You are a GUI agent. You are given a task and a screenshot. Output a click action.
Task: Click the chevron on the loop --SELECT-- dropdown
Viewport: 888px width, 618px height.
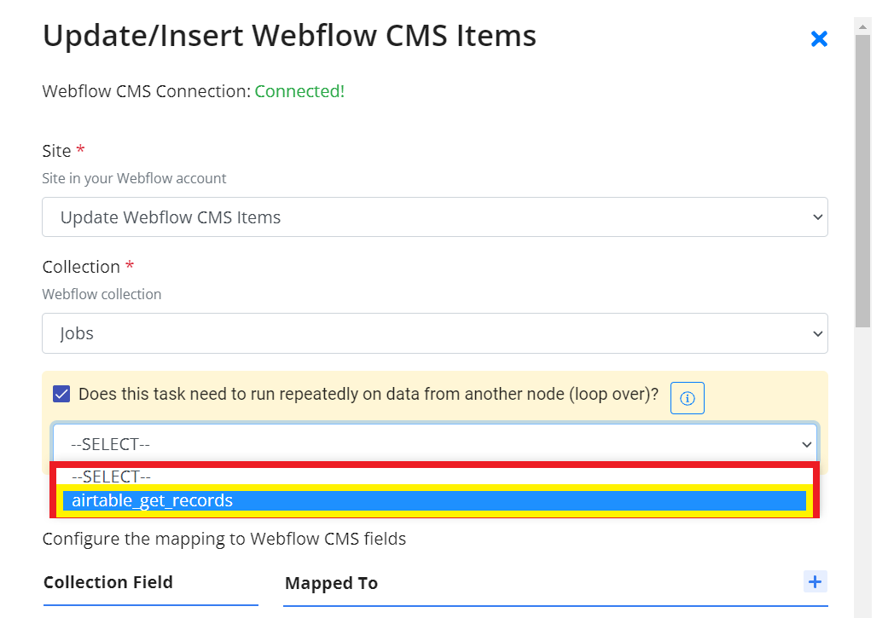coord(806,444)
